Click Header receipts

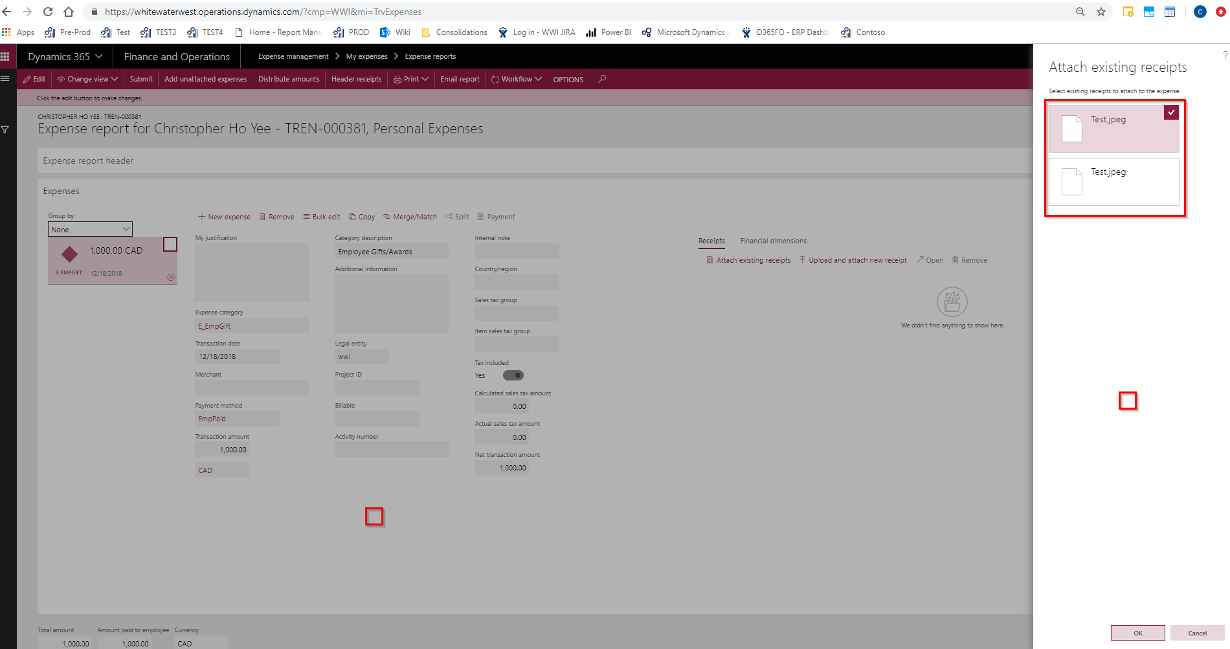tap(356, 79)
